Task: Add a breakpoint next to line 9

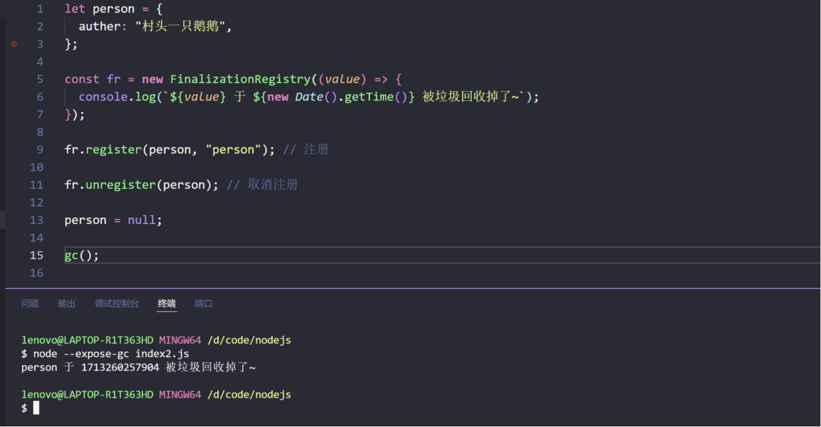Action: (x=14, y=149)
